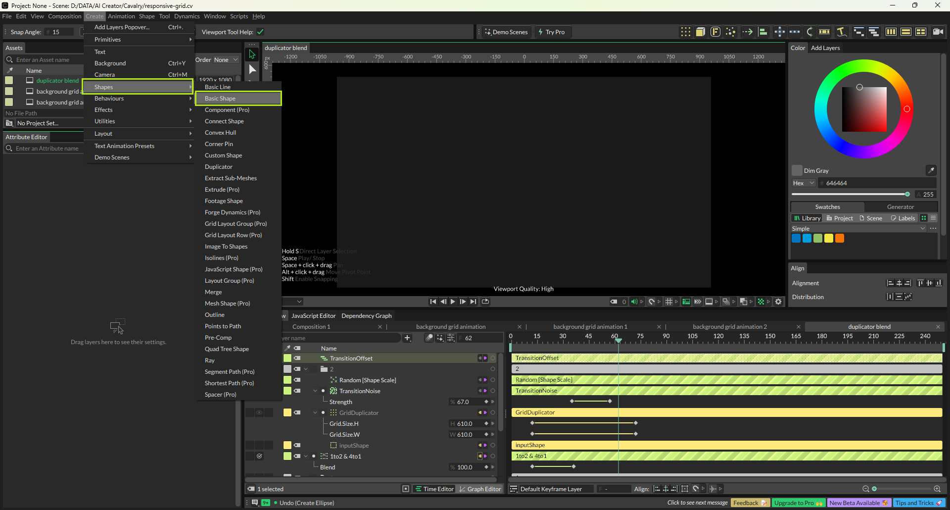Click the yellow 3D cube toolbar icon
The height and width of the screenshot is (510, 950).
point(700,32)
